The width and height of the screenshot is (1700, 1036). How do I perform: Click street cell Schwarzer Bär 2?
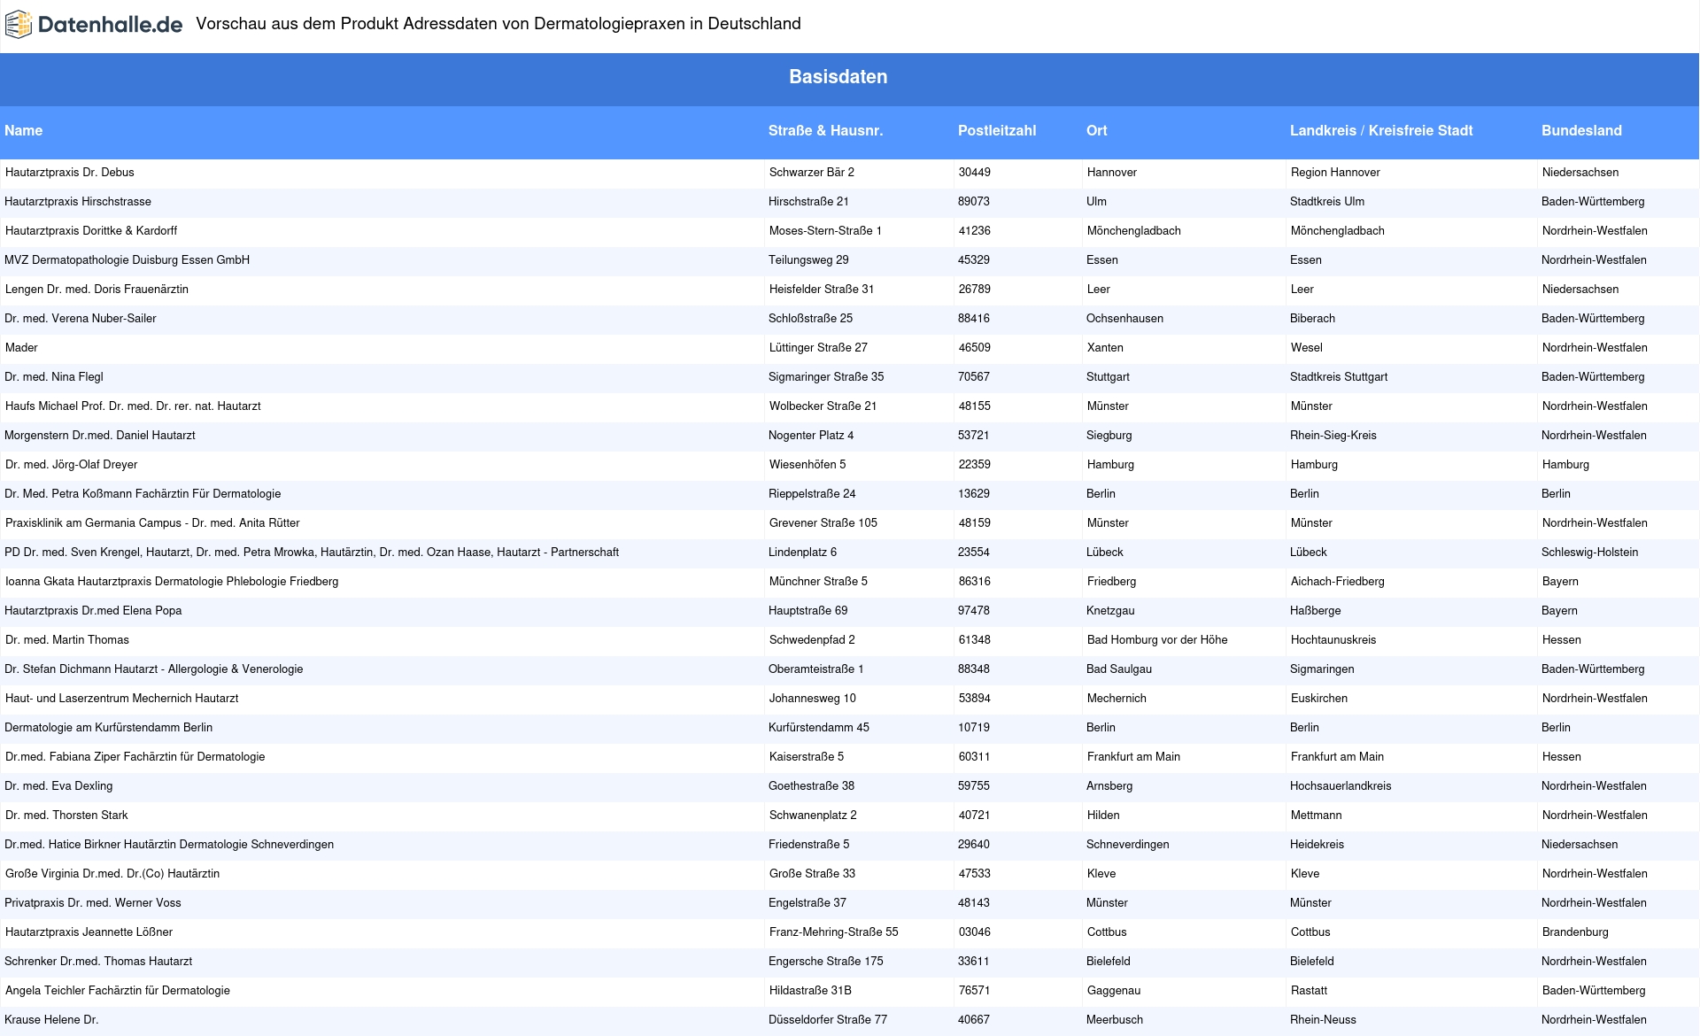coord(812,173)
